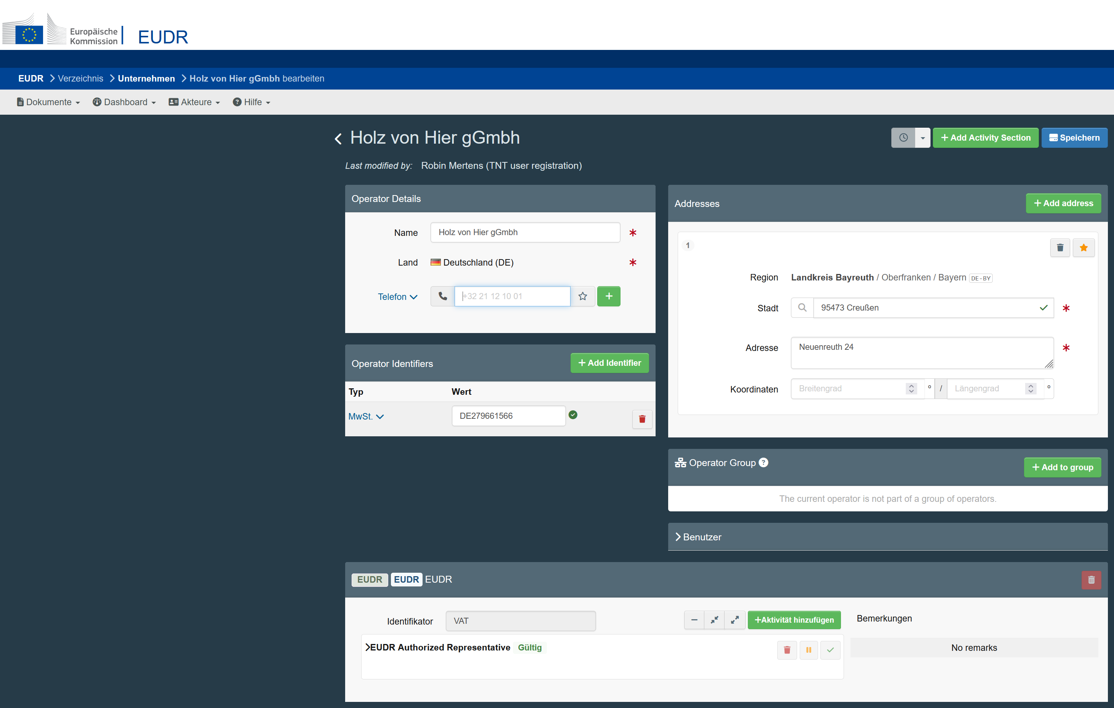Click the minus collapse button in activity toolbar

click(694, 620)
